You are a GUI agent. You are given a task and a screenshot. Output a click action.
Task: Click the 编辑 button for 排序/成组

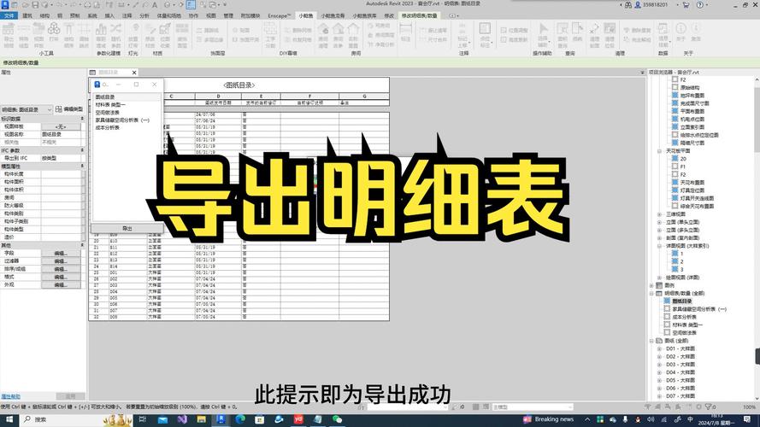[x=61, y=269]
